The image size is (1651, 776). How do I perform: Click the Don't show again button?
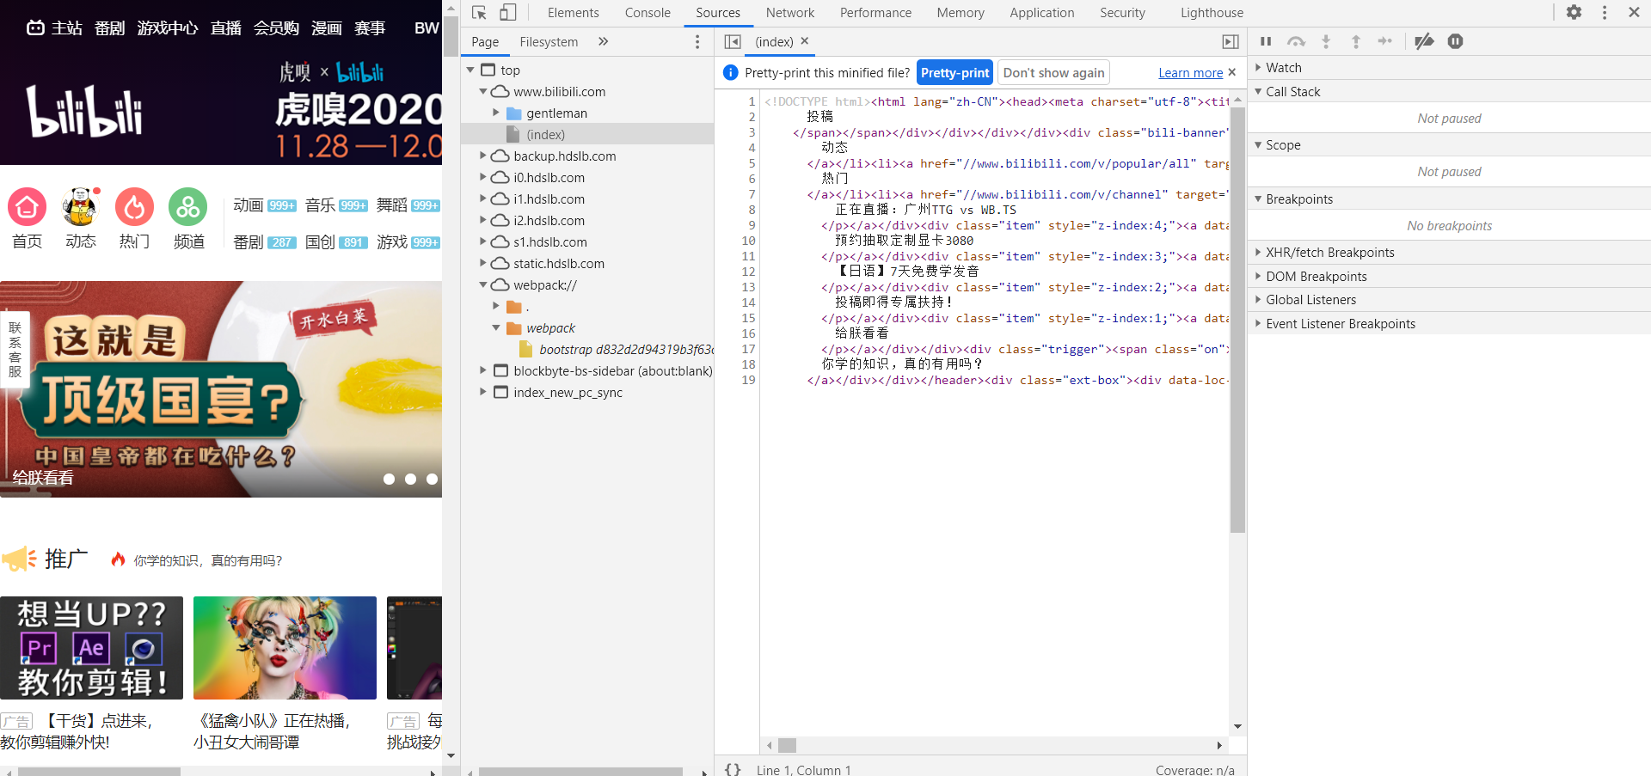click(1053, 72)
